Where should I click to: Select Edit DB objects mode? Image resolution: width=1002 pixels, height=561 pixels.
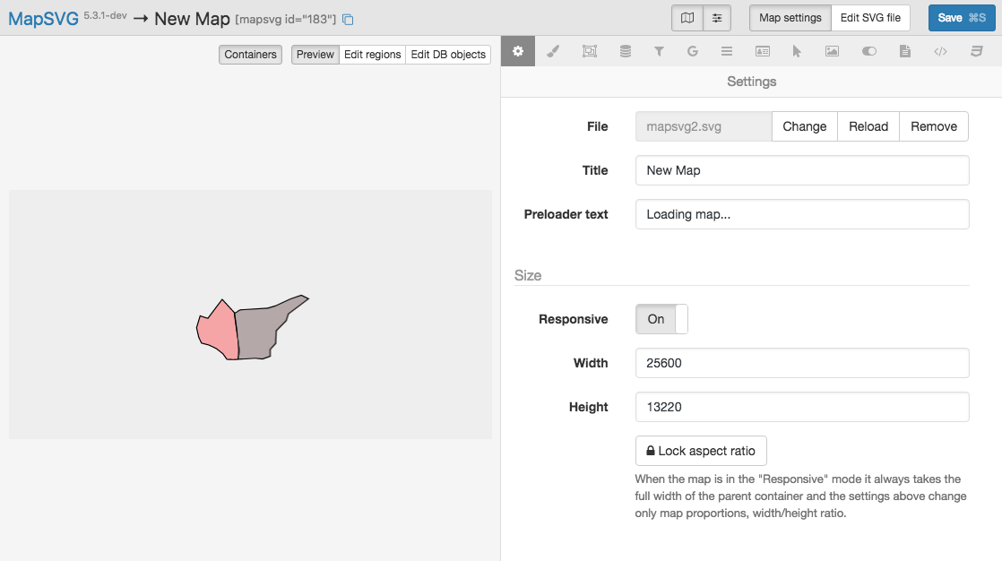pos(448,55)
